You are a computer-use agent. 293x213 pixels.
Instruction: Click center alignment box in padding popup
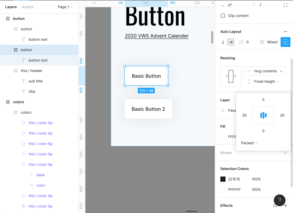(263, 115)
